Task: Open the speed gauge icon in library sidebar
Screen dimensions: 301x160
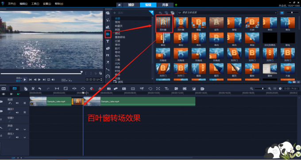Action: click(108, 76)
